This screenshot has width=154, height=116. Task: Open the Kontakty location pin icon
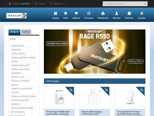[142, 13]
